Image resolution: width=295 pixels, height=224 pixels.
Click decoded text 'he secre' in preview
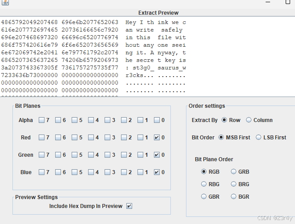[140, 60]
